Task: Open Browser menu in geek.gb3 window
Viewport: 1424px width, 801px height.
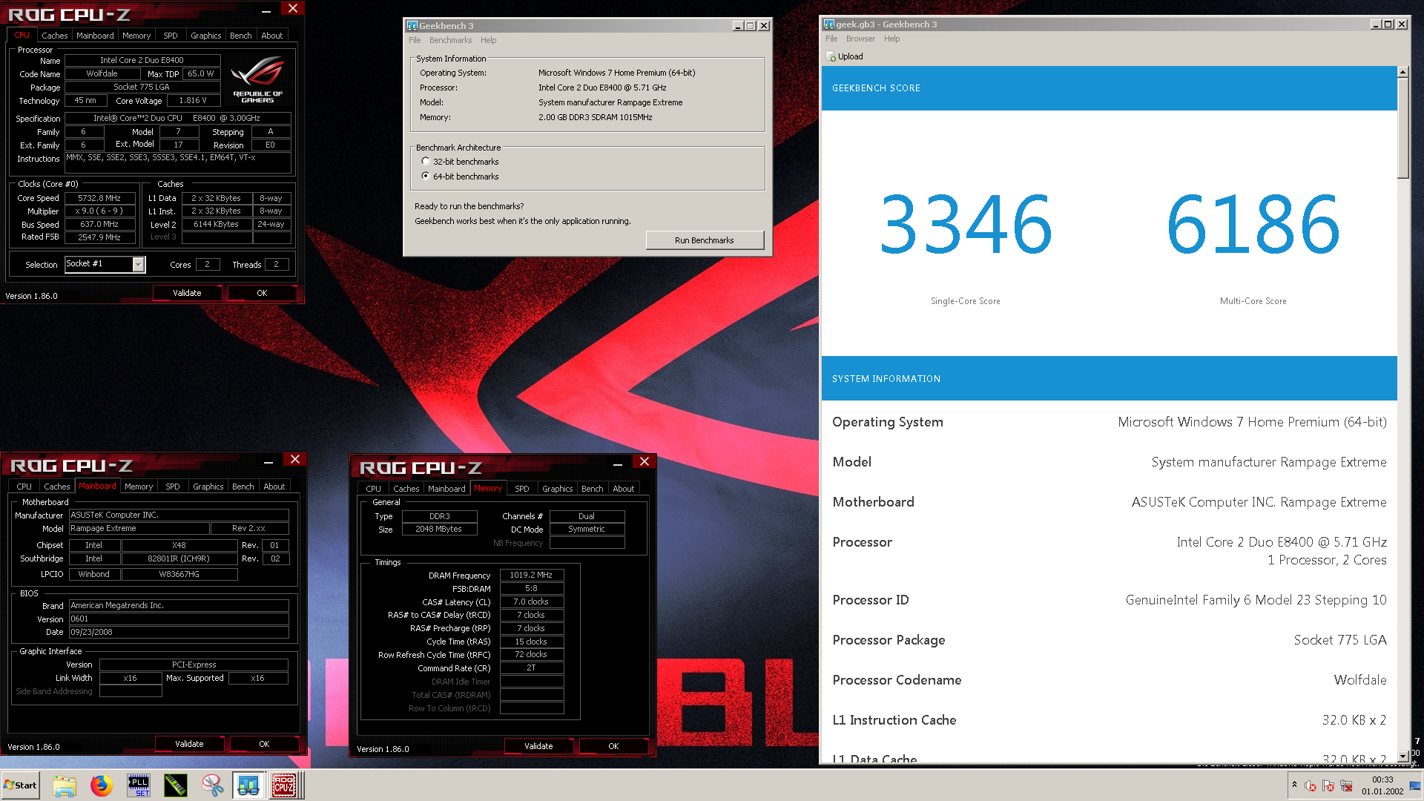Action: tap(860, 39)
